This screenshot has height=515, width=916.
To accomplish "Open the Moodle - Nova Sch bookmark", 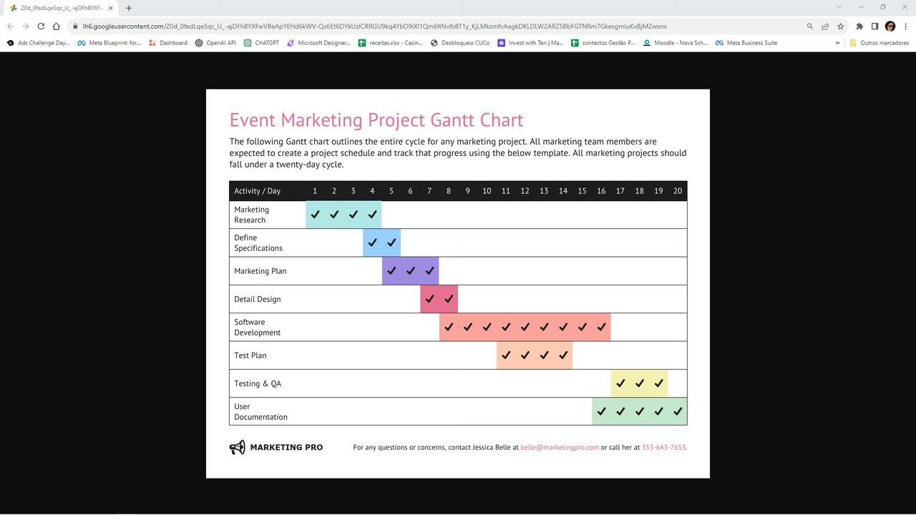I will pos(675,43).
